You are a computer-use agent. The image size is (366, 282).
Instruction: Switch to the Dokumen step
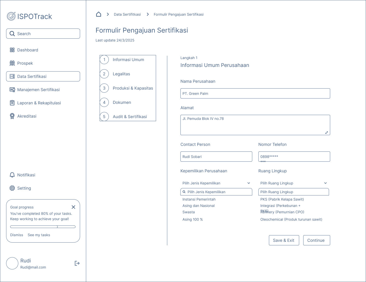click(x=122, y=102)
